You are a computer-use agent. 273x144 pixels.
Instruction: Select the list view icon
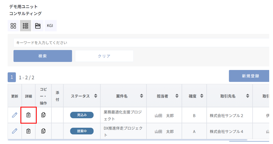pyautogui.click(x=26, y=26)
